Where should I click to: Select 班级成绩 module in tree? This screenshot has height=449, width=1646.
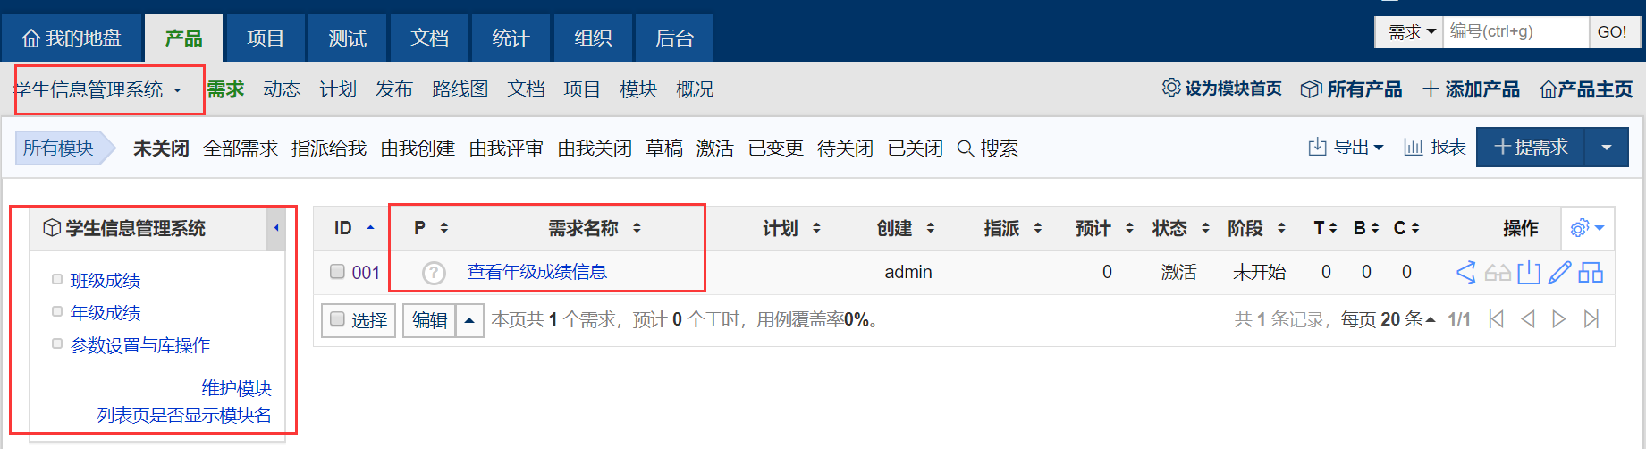(106, 281)
